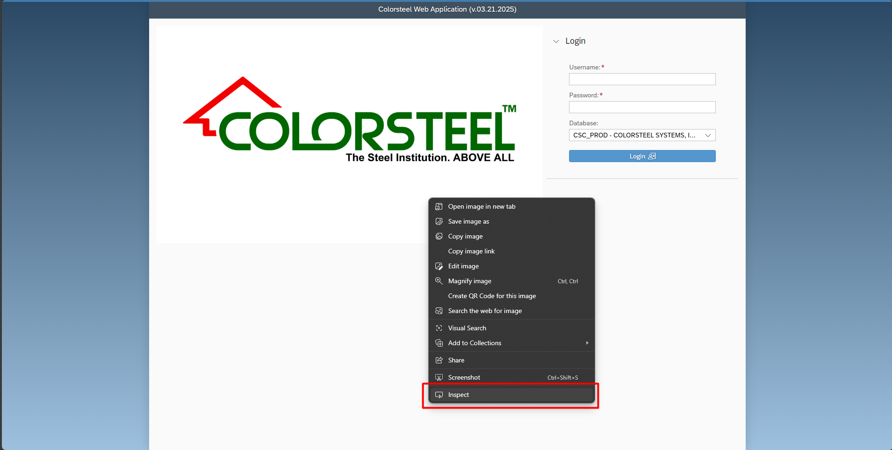This screenshot has height=450, width=892.
Task: Select Visual Search menu entry
Action: click(x=511, y=328)
